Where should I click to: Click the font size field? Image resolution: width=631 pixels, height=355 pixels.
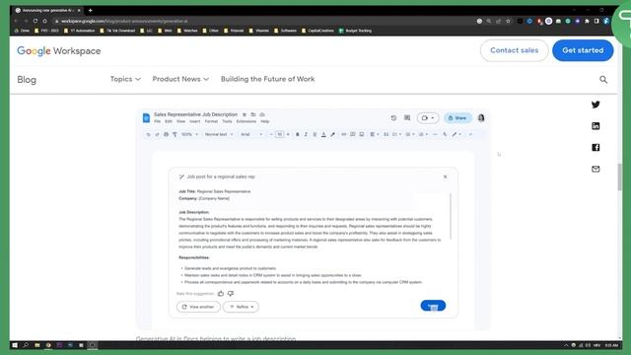pos(279,134)
